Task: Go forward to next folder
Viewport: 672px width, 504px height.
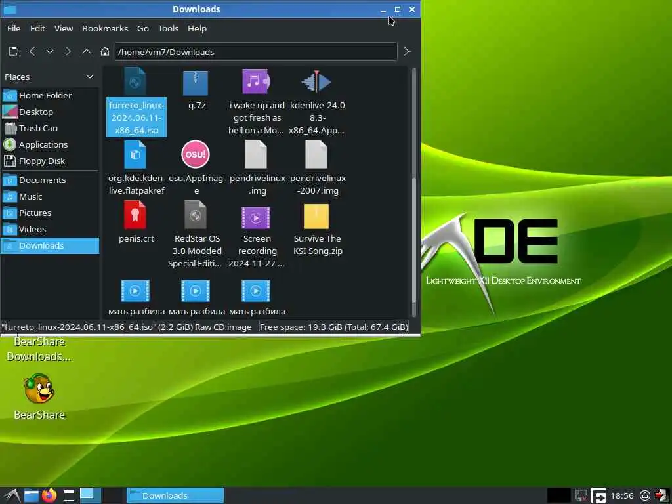Action: point(68,51)
